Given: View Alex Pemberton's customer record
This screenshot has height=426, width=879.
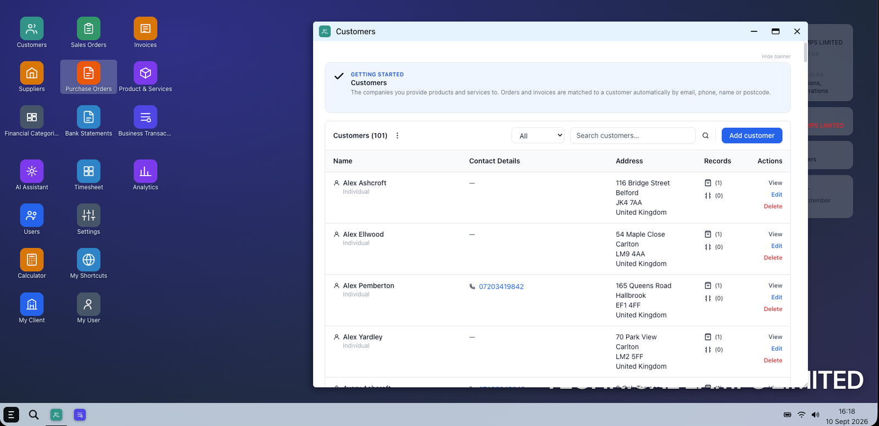Looking at the screenshot, I should [775, 286].
